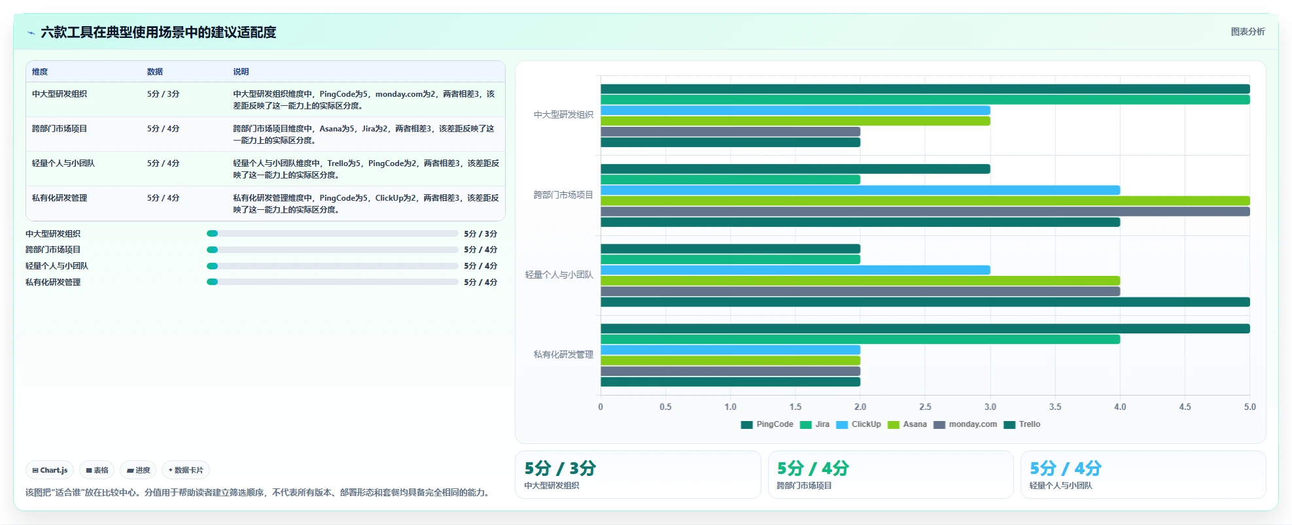This screenshot has height=525, width=1292.
Task: Click the 维度 column header
Action: [x=40, y=72]
